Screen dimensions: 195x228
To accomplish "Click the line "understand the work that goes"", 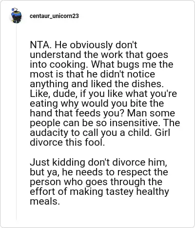I will pyautogui.click(x=99, y=55).
